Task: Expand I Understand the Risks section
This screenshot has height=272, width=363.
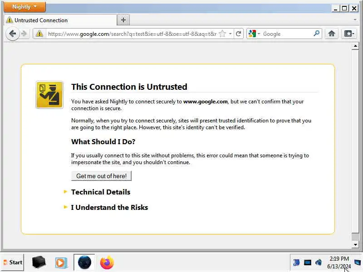Action: (x=109, y=208)
